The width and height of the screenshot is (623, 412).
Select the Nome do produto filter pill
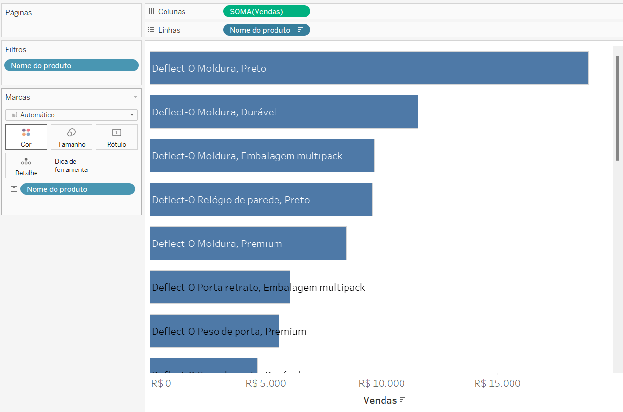click(72, 65)
